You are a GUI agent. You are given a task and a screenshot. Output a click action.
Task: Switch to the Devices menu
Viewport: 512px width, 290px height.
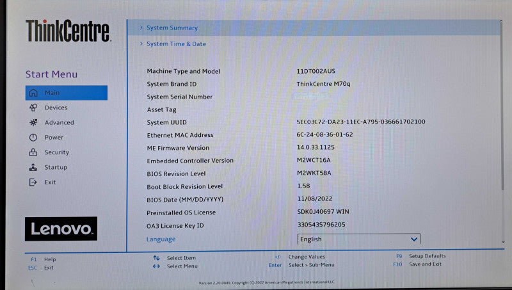coord(56,108)
